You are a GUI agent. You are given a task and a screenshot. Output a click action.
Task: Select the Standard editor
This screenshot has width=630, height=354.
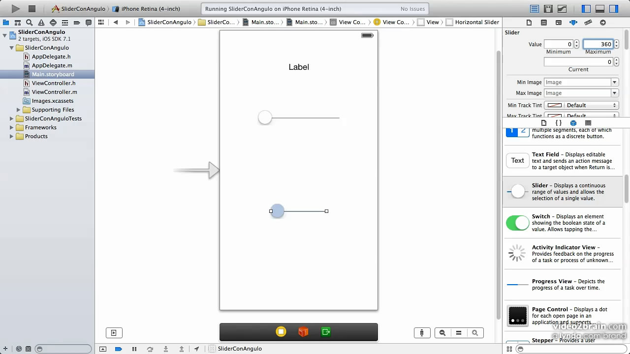pyautogui.click(x=535, y=9)
